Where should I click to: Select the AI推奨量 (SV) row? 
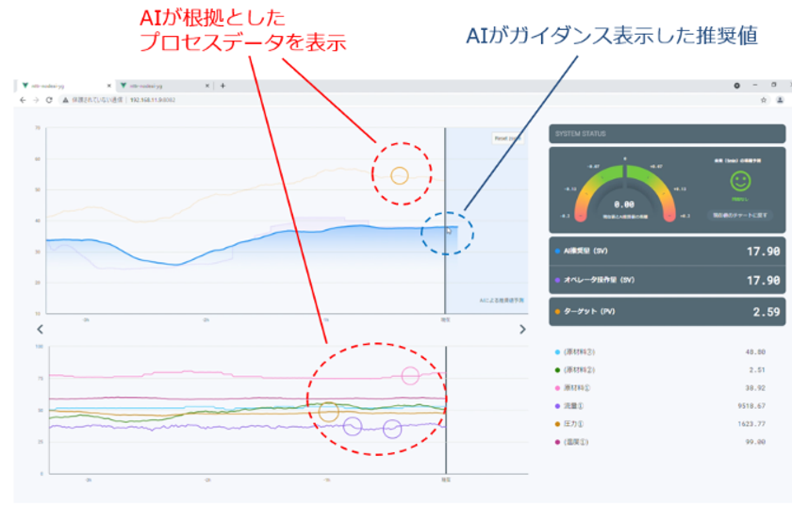pyautogui.click(x=667, y=251)
